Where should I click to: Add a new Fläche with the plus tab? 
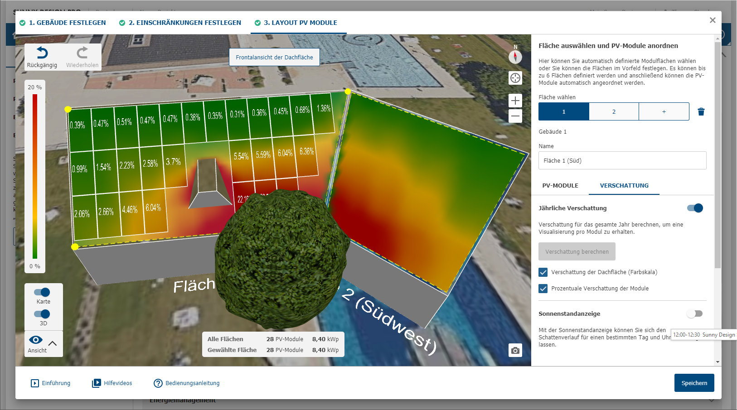(664, 111)
